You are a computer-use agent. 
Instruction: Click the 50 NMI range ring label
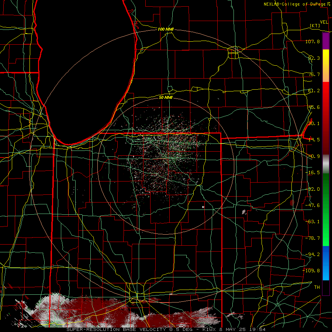(x=166, y=97)
